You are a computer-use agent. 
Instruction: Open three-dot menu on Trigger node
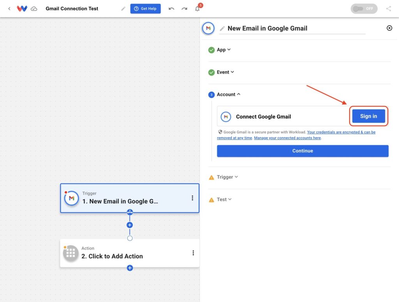point(192,198)
